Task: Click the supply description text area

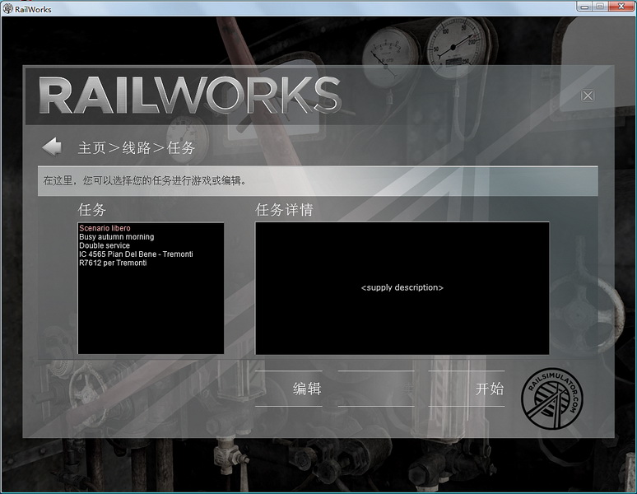Action: 402,287
